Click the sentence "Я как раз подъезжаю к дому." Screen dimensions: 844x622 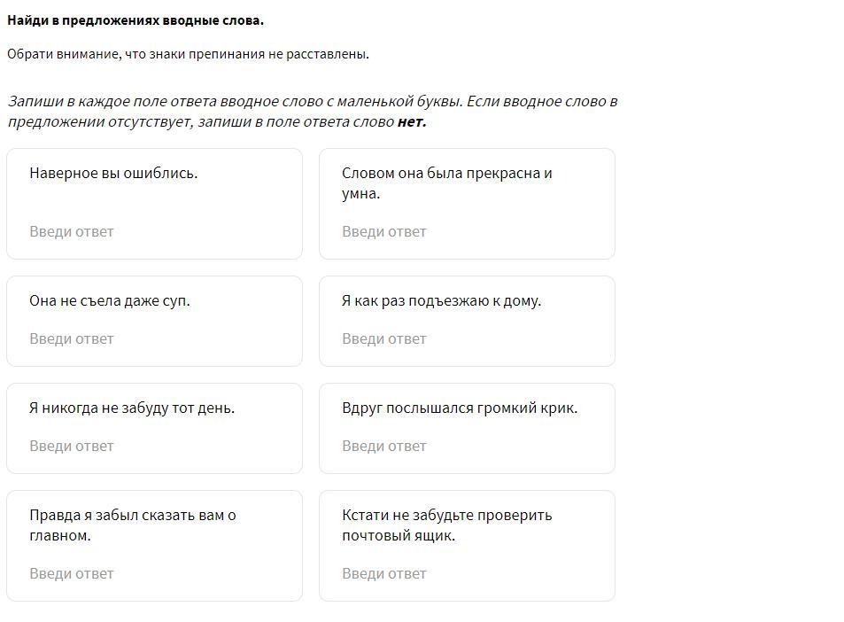point(441,300)
